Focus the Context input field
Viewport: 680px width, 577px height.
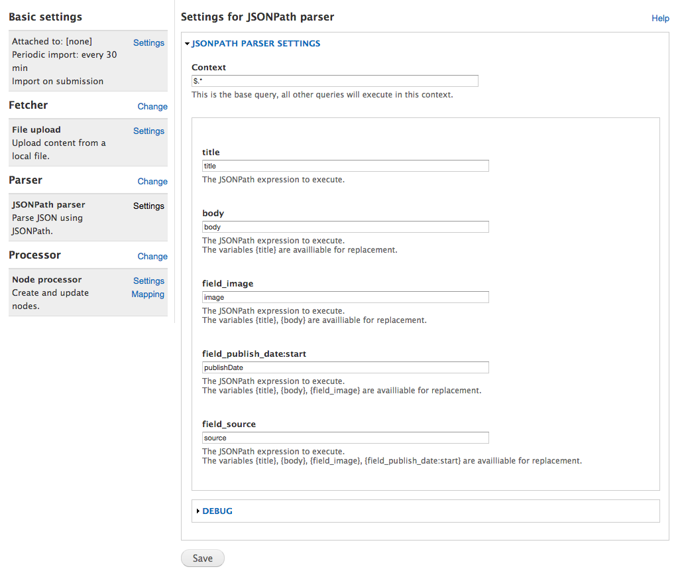[335, 81]
